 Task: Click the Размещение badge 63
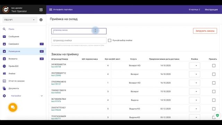pyautogui.click(x=42, y=51)
